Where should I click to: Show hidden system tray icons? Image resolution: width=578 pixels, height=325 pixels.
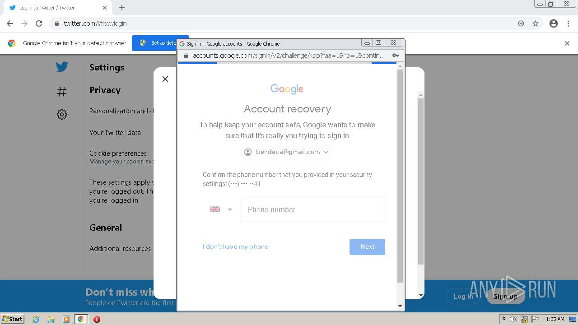coord(503,319)
